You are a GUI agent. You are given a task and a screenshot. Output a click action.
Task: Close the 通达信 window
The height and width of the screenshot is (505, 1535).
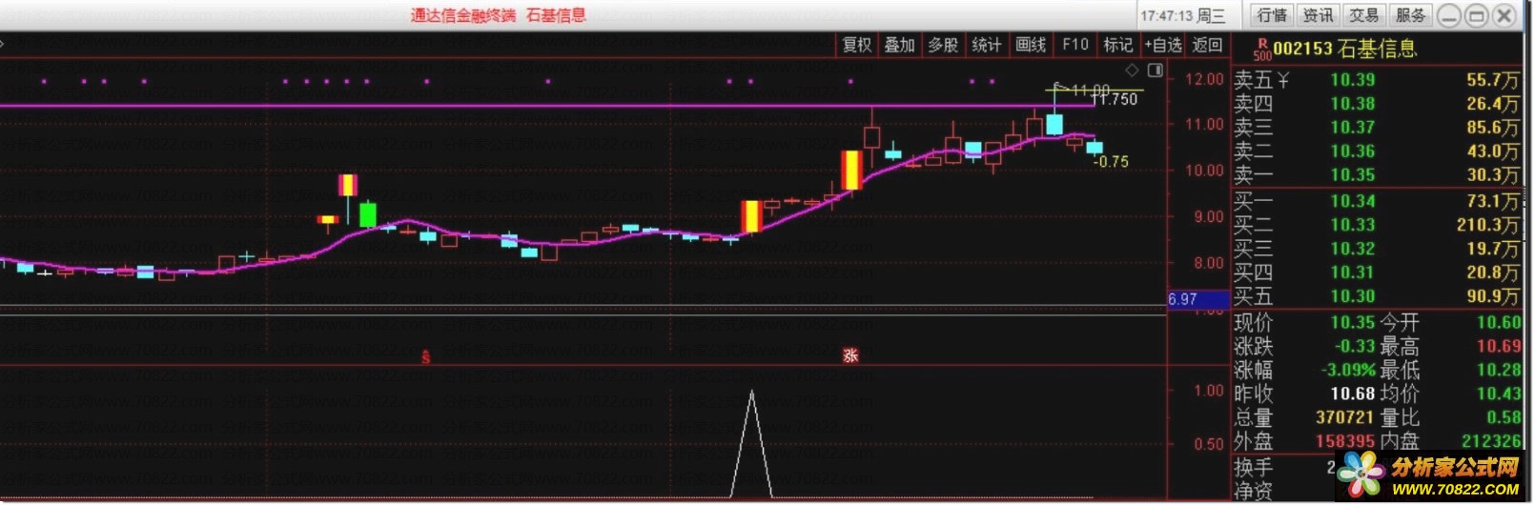point(1504,15)
